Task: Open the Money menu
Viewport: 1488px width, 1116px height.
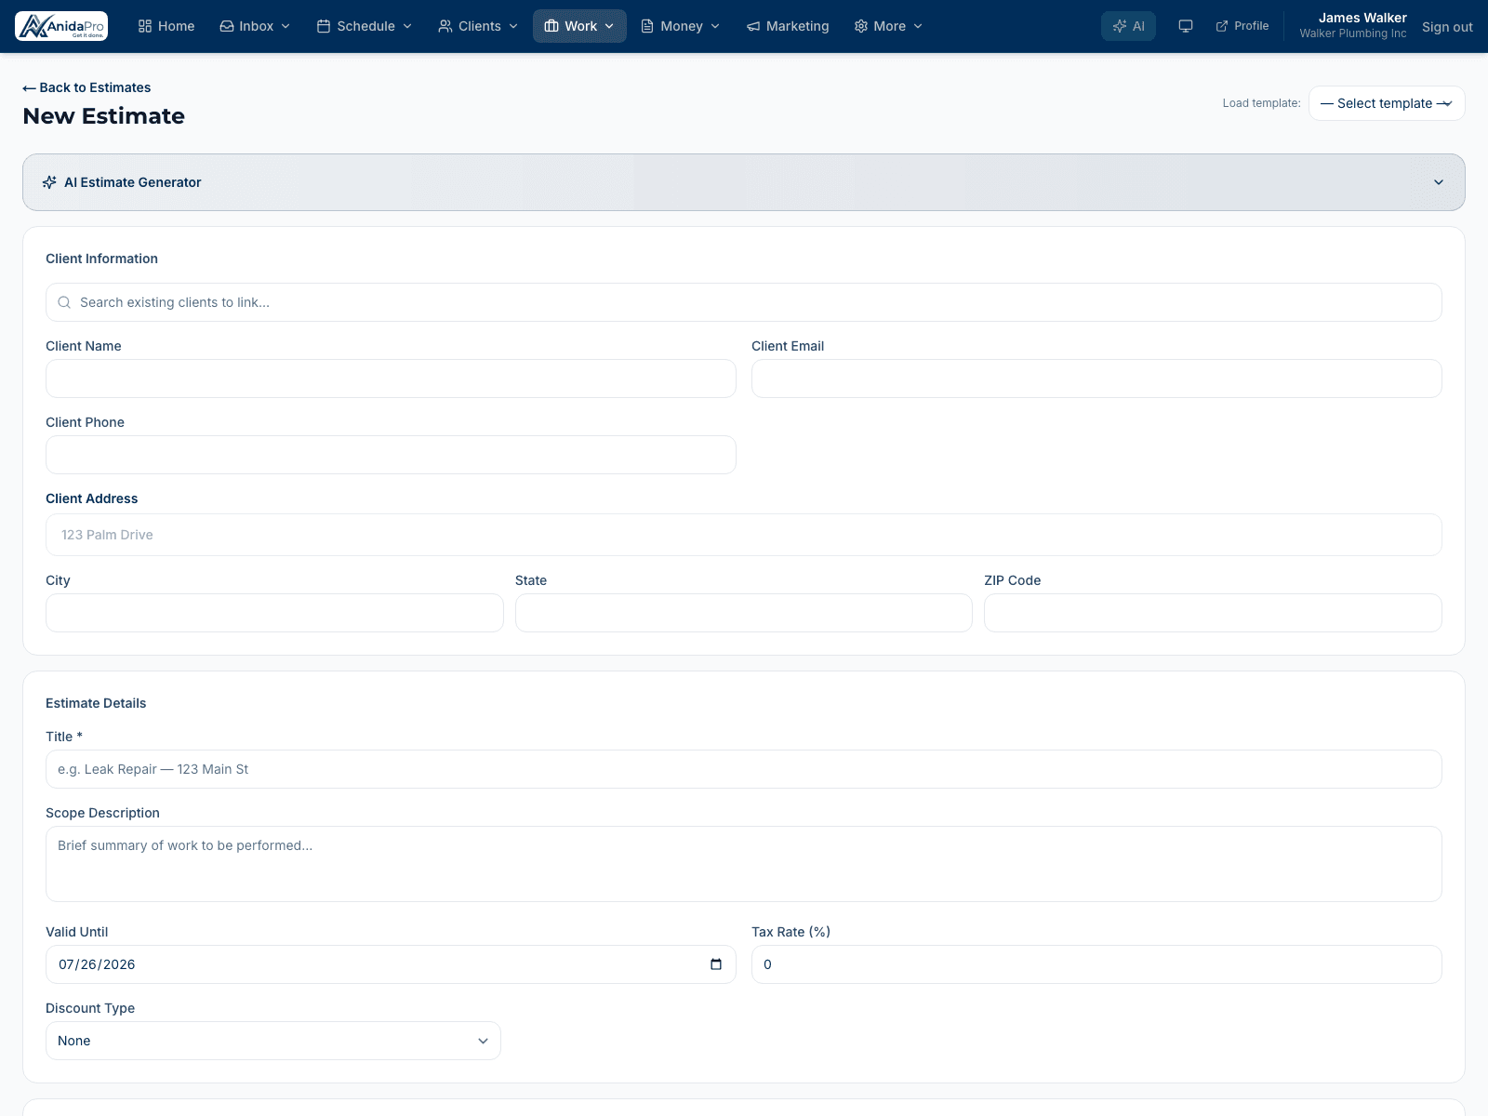Action: (681, 26)
